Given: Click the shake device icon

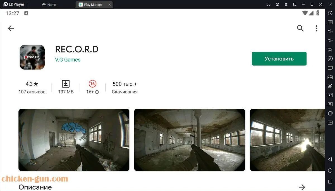Looking at the screenshot, I should coord(330,113).
